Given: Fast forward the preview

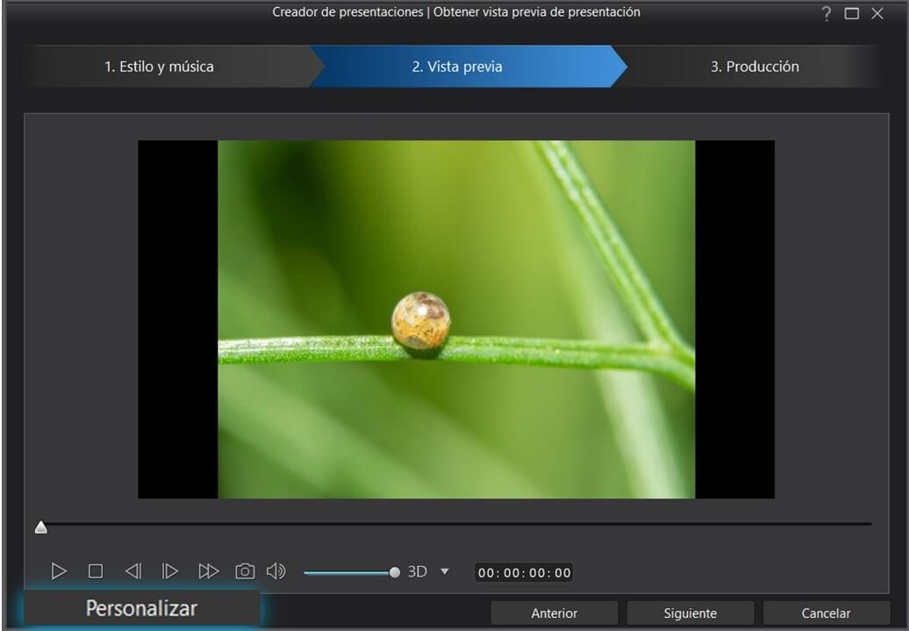Looking at the screenshot, I should click(x=208, y=571).
